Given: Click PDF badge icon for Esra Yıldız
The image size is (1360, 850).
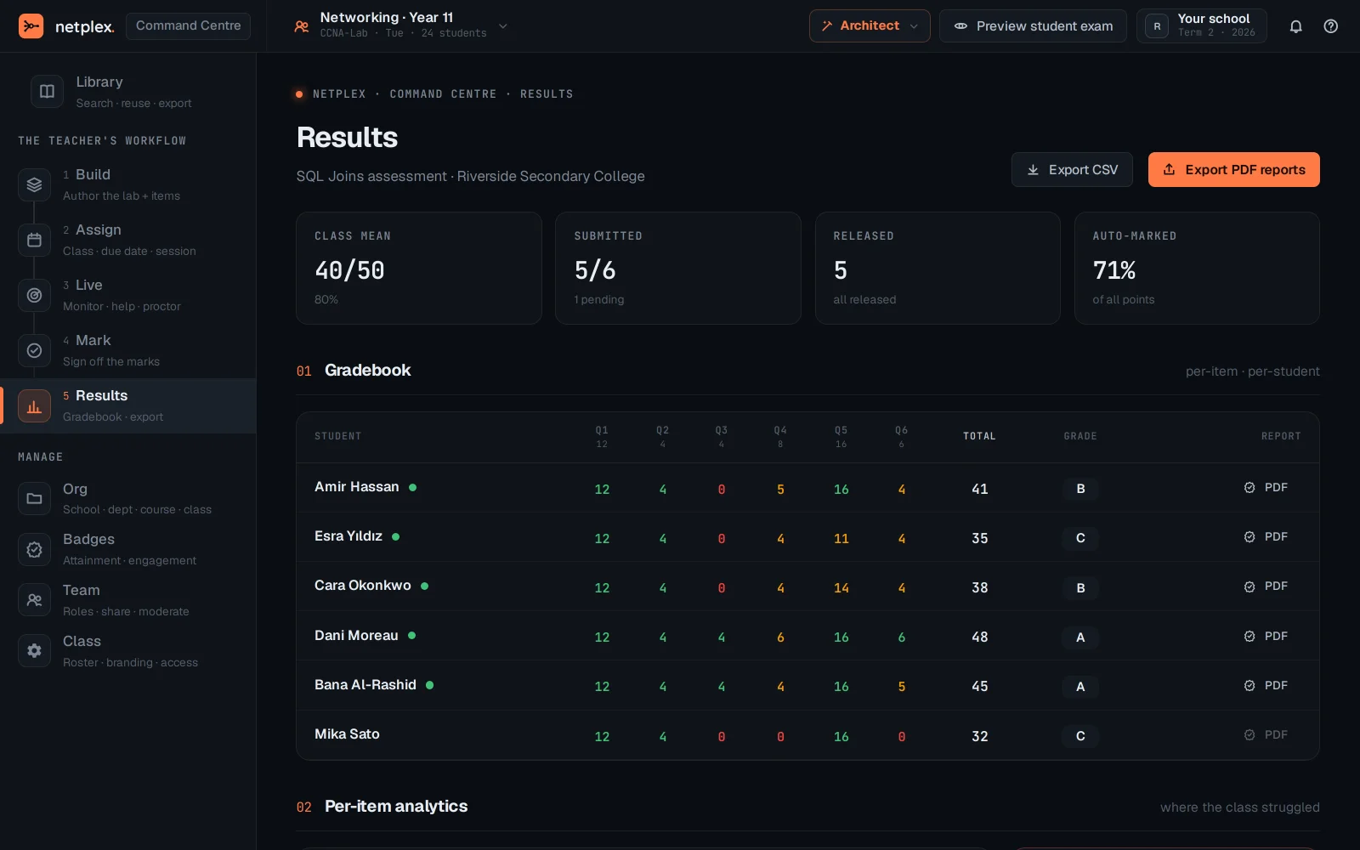Looking at the screenshot, I should point(1249,537).
